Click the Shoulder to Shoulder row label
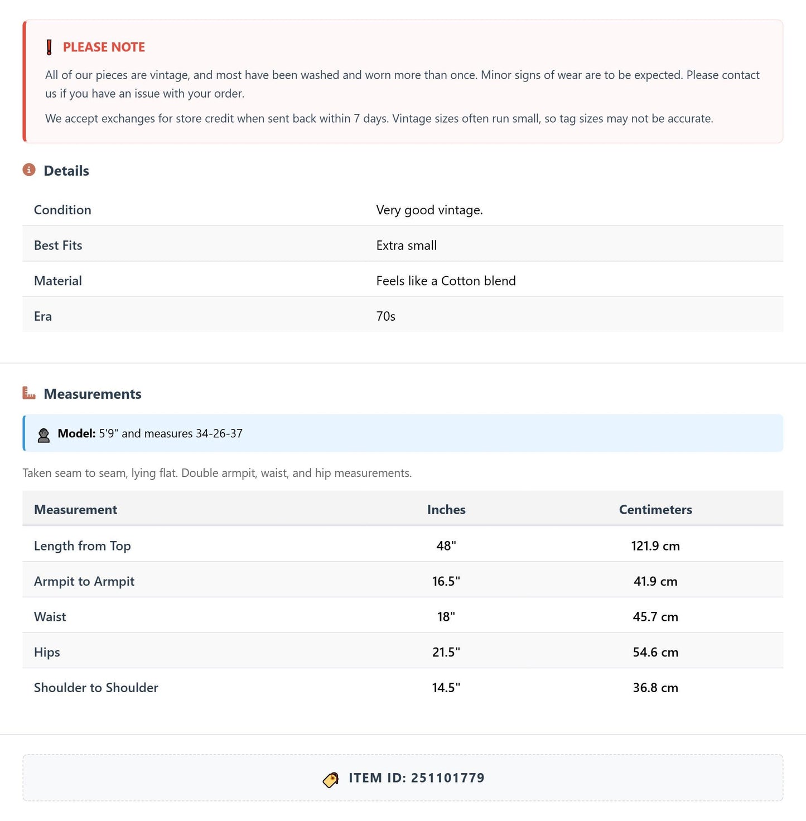Screen dimensions: 806x821 click(96, 688)
